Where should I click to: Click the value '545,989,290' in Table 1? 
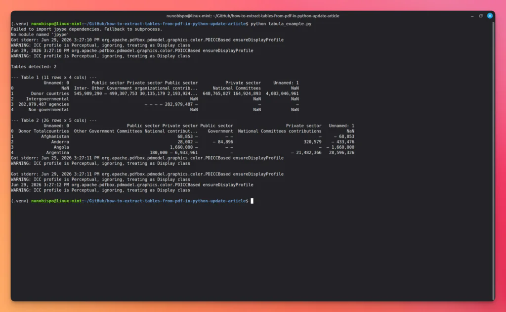[x=88, y=93]
